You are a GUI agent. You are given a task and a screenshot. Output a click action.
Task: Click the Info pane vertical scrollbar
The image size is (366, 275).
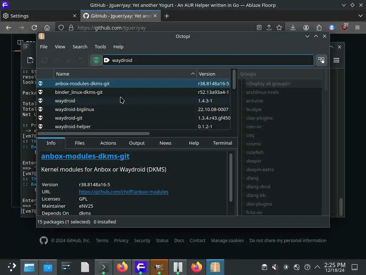pos(231,177)
